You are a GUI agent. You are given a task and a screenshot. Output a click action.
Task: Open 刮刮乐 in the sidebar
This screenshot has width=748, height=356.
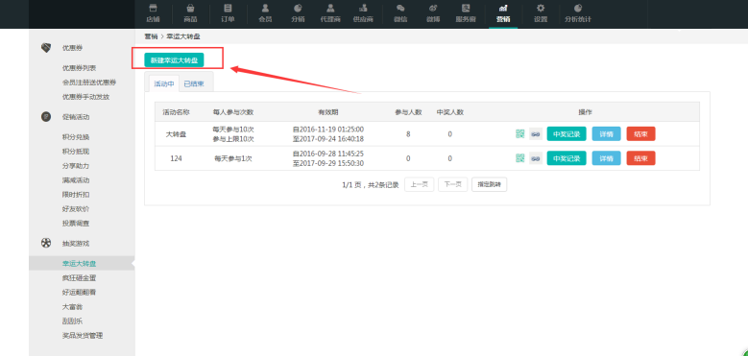pyautogui.click(x=73, y=320)
